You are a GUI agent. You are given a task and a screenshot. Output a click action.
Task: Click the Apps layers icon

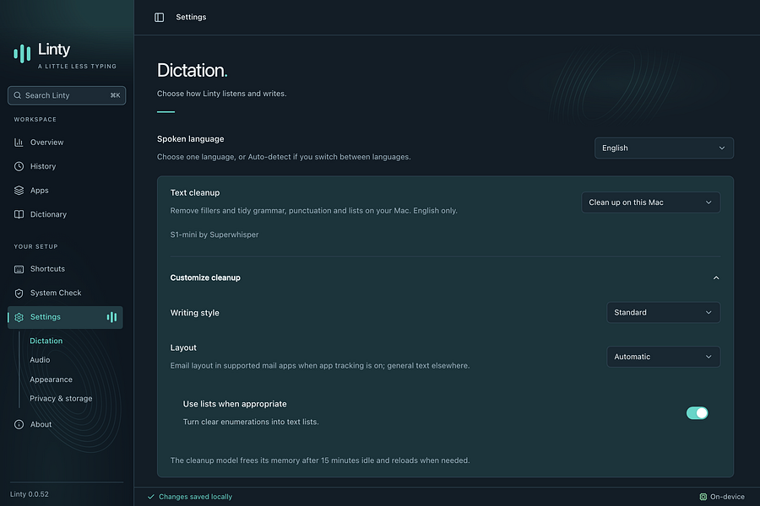tap(19, 191)
